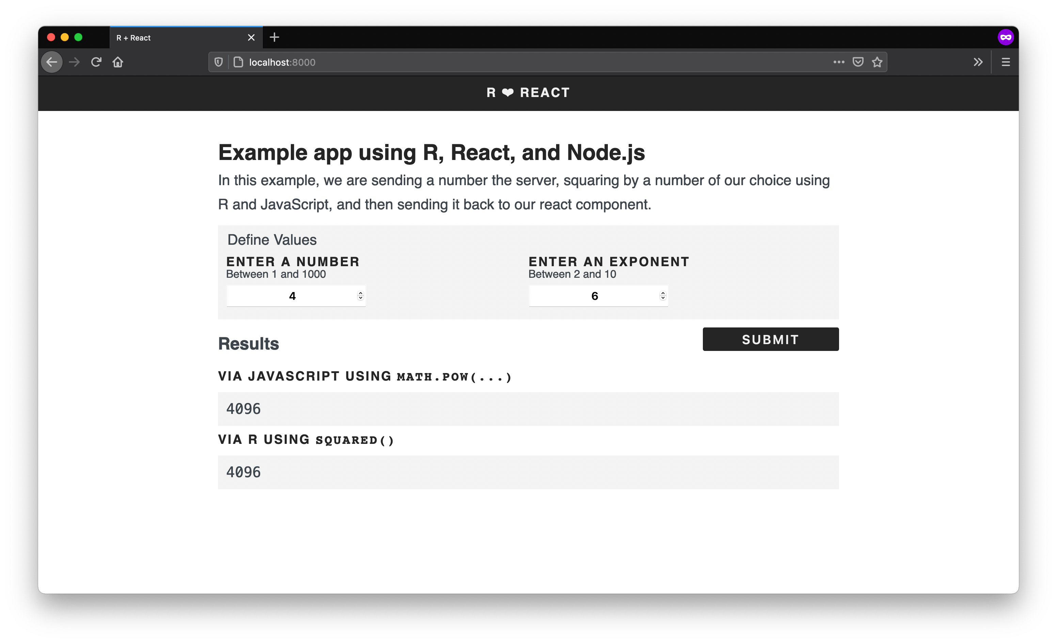This screenshot has height=644, width=1057.
Task: Click the browser back arrow button
Action: pyautogui.click(x=51, y=62)
